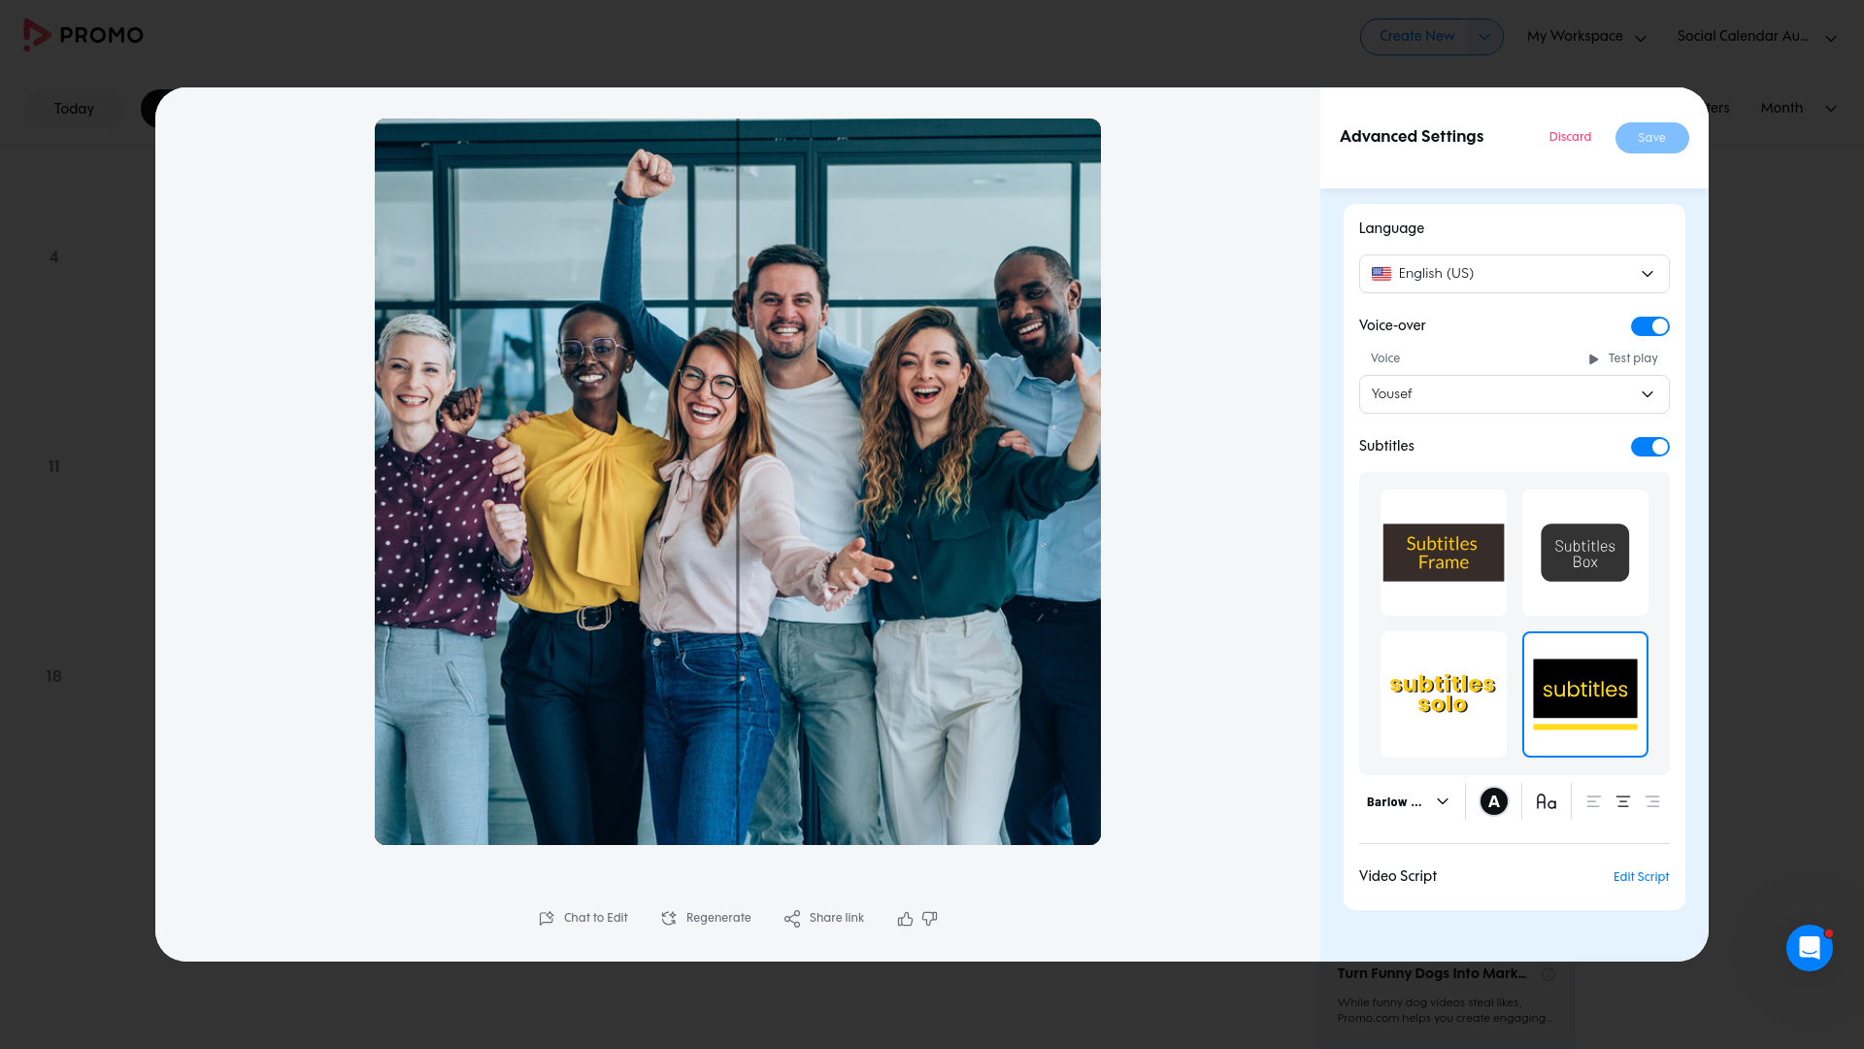Image resolution: width=1864 pixels, height=1049 pixels.
Task: Pick the subtitles solo style
Action: tap(1444, 694)
